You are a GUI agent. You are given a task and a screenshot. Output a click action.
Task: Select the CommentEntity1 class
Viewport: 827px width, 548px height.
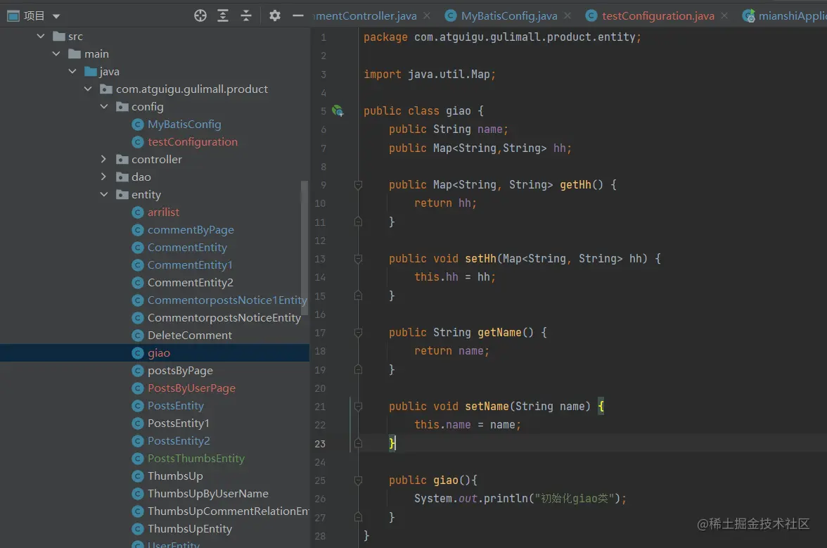190,265
